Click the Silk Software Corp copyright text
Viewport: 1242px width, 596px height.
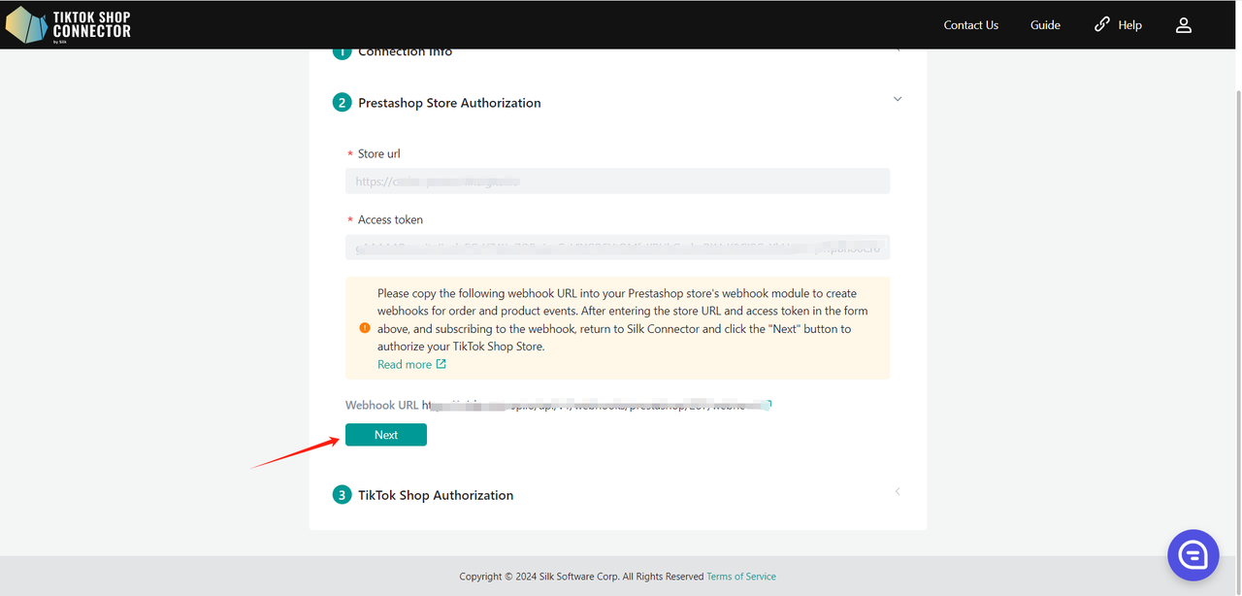click(582, 577)
